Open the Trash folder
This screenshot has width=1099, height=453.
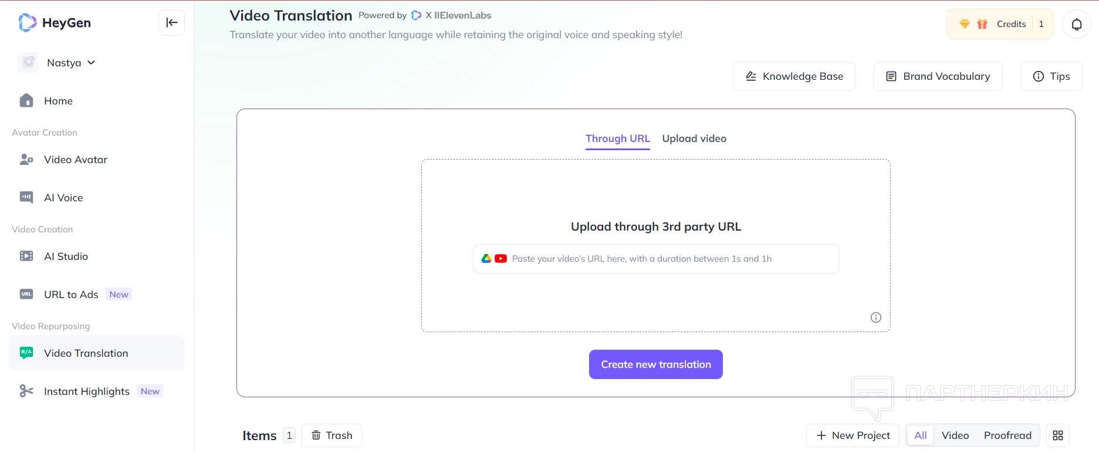coord(332,435)
